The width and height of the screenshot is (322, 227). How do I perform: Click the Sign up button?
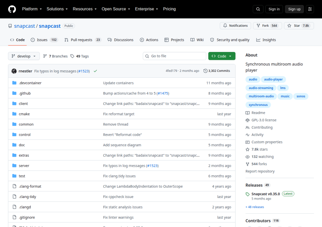294,9
